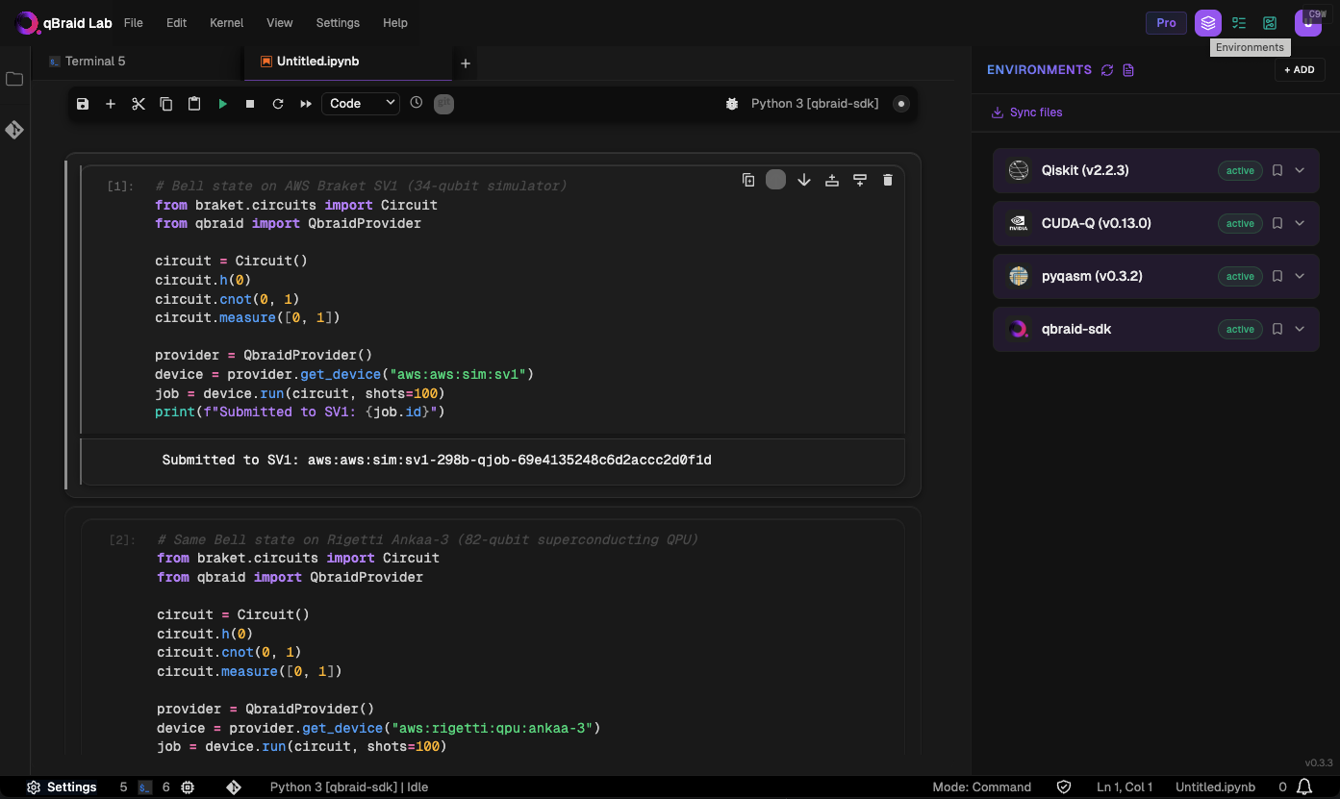Open the View menu
This screenshot has width=1340, height=799.
280,22
